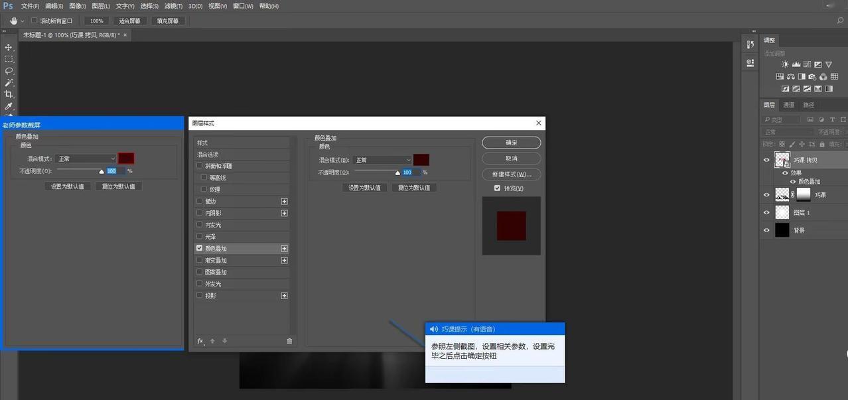Open the Hand tool preset arrow

[23, 21]
